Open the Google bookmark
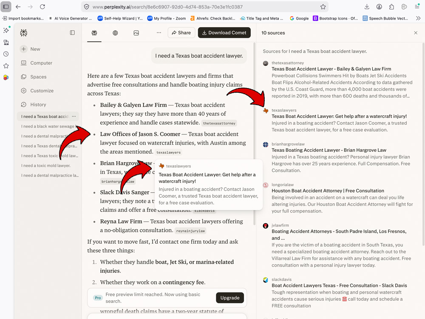The width and height of the screenshot is (425, 319). point(299,18)
